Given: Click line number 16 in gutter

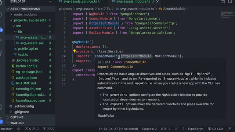Looking at the screenshot, I should [x=64, y=84].
